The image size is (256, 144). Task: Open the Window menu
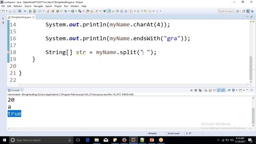[75, 6]
